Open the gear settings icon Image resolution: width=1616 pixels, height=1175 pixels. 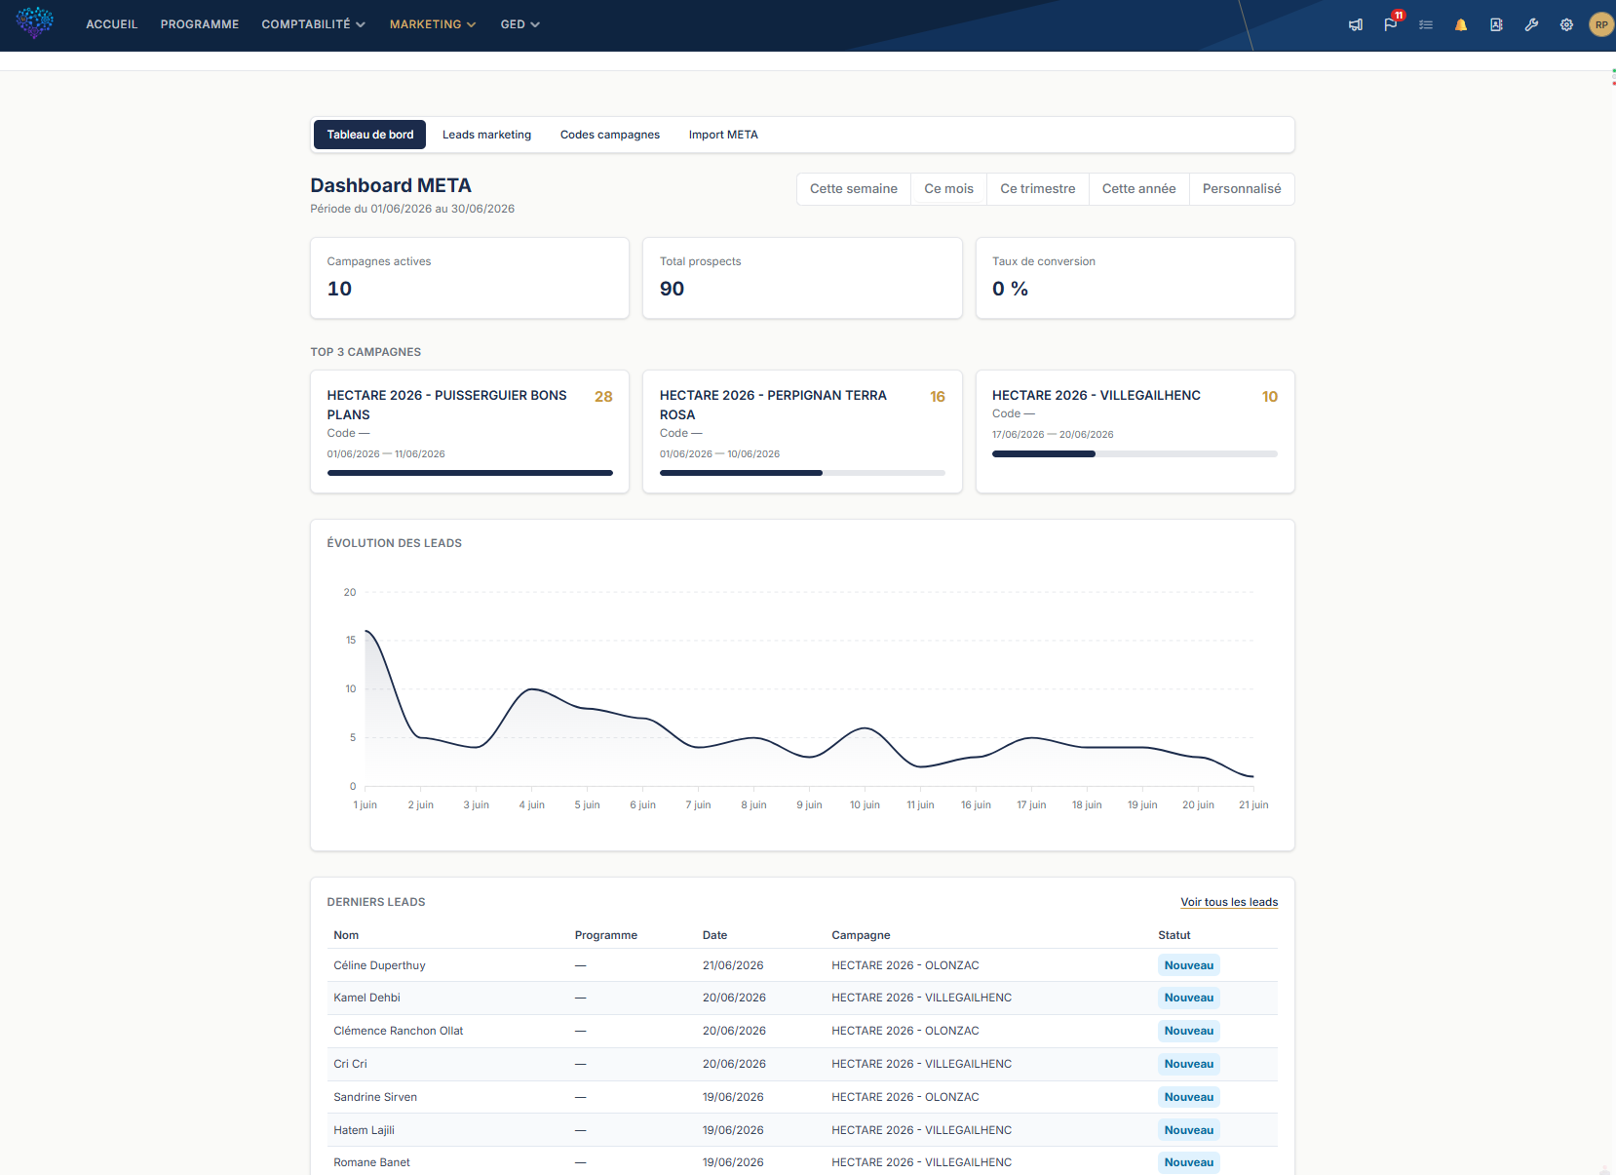[x=1566, y=25]
